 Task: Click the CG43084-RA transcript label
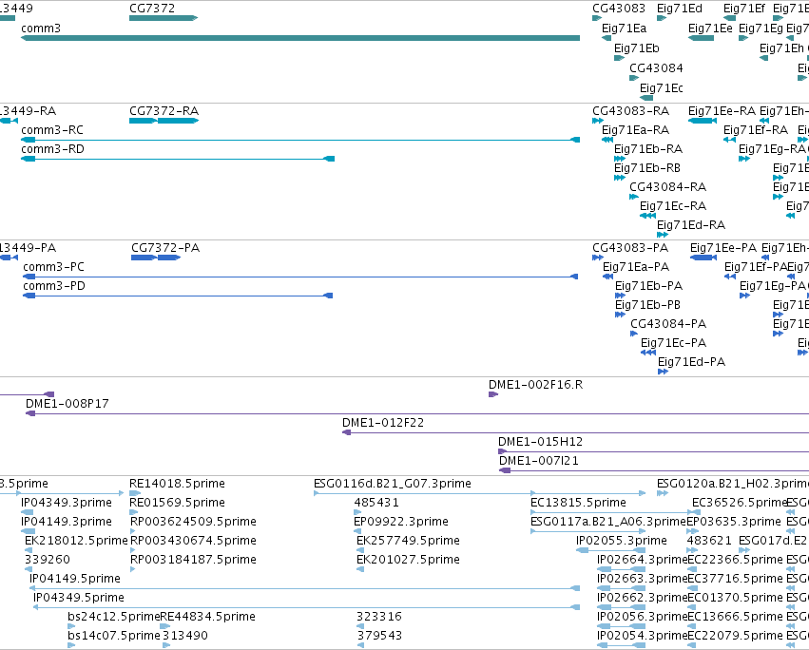point(667,187)
